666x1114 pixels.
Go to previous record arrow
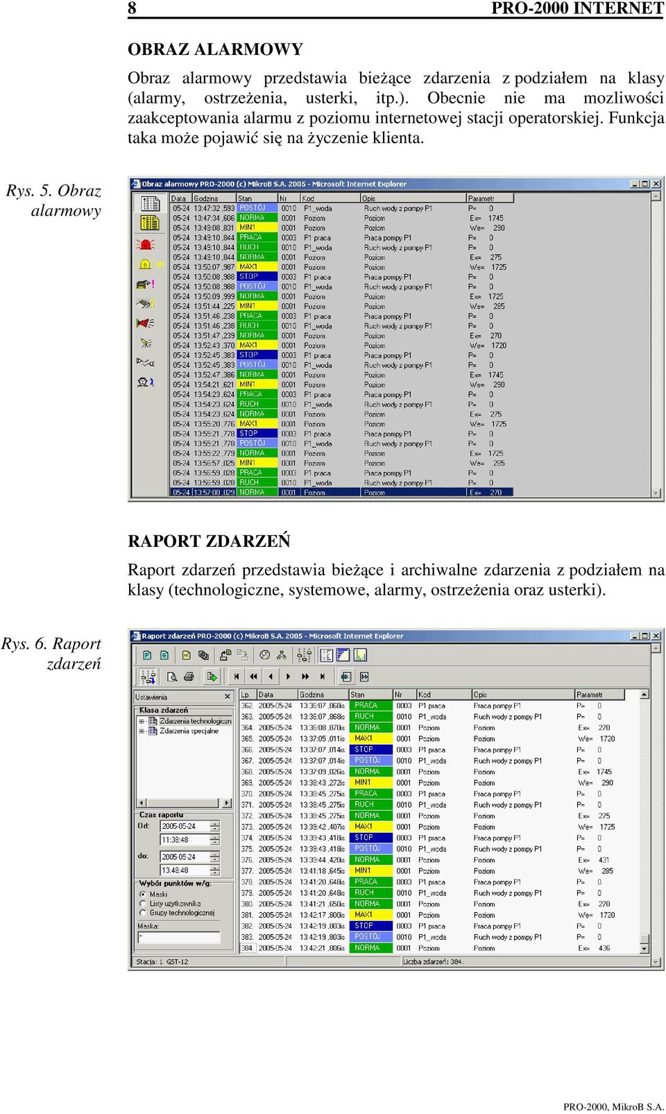(x=271, y=676)
